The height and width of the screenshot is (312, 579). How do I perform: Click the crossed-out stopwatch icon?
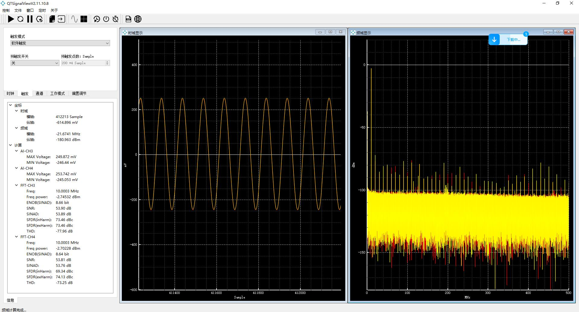(x=115, y=19)
